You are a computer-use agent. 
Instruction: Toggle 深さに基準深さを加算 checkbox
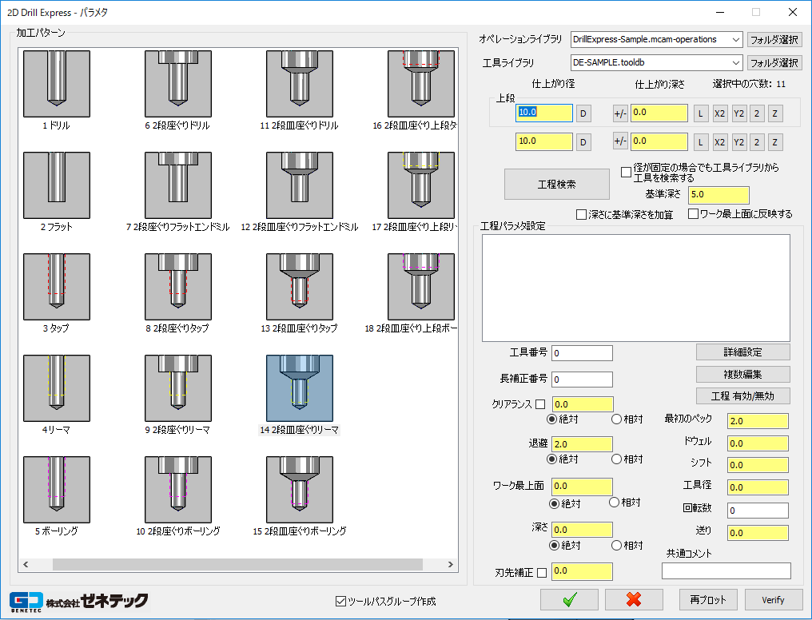[582, 214]
